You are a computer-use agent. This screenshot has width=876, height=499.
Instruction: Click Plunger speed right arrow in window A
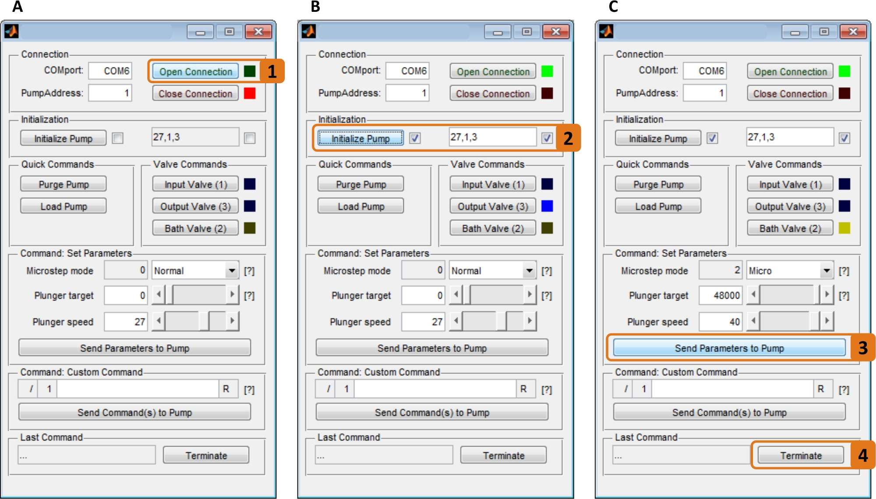click(232, 321)
